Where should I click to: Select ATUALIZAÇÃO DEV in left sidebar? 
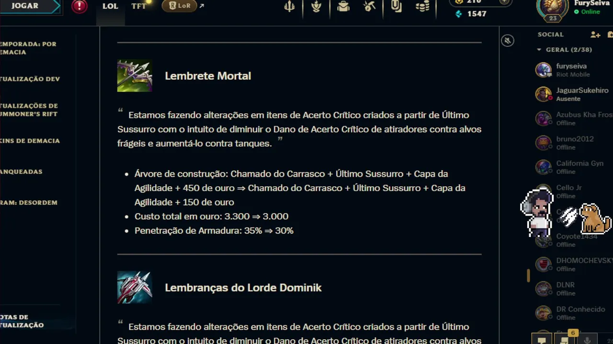pyautogui.click(x=30, y=79)
